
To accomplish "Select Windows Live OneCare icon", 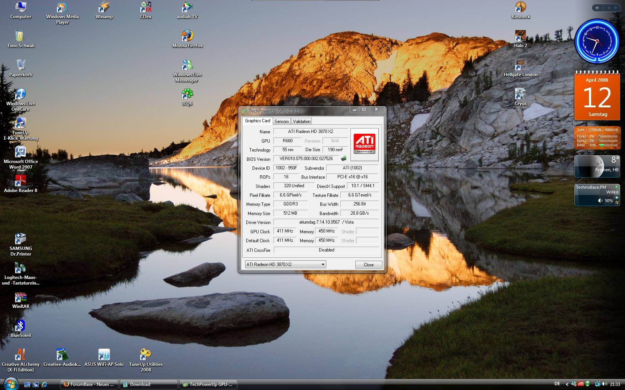I will click(21, 100).
